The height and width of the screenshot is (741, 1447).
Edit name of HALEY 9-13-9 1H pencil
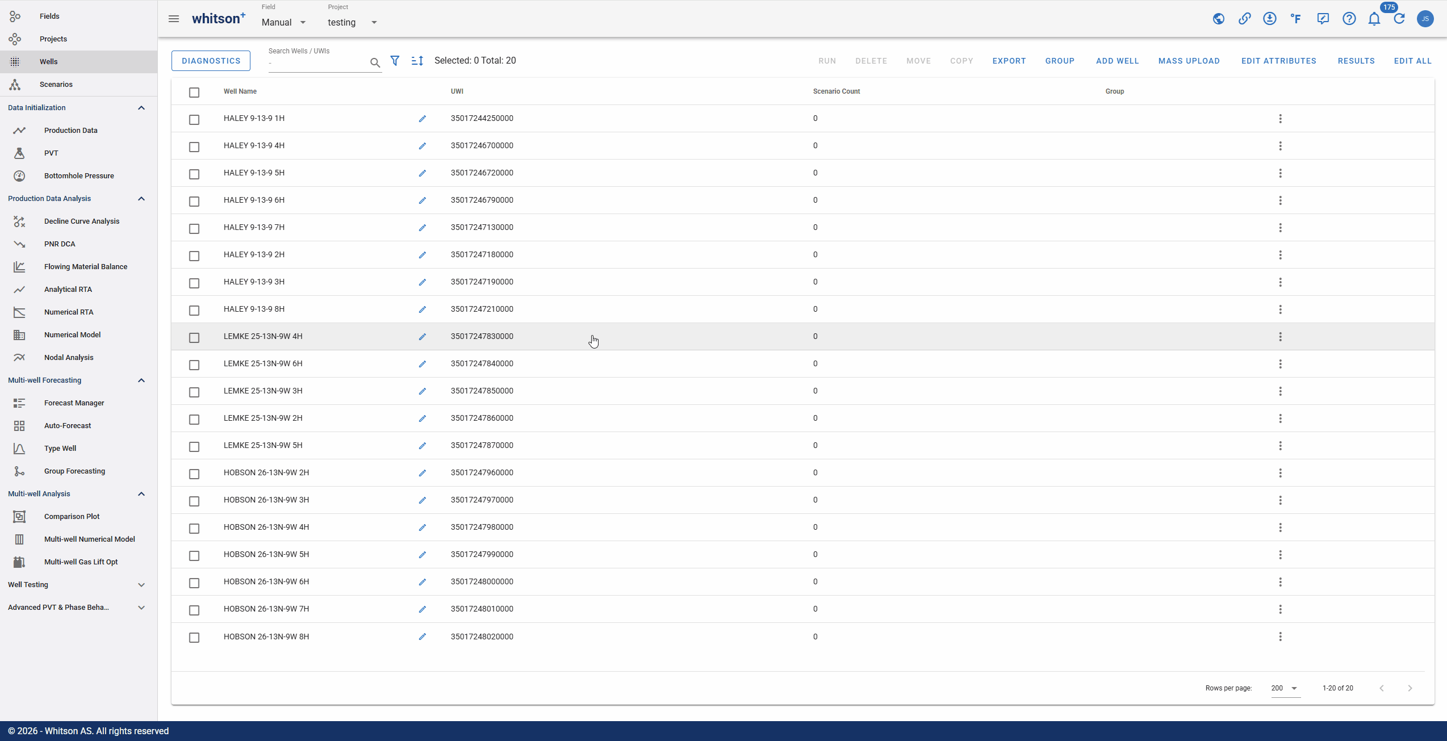(423, 119)
